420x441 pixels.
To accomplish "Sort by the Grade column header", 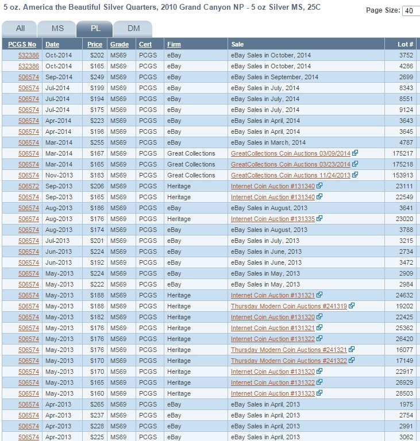I will [120, 44].
